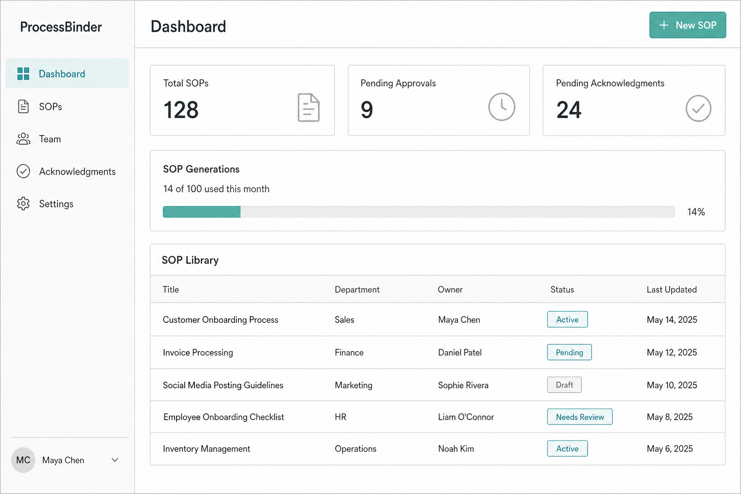Click the Dashboard page title
The height and width of the screenshot is (494, 741).
(188, 27)
